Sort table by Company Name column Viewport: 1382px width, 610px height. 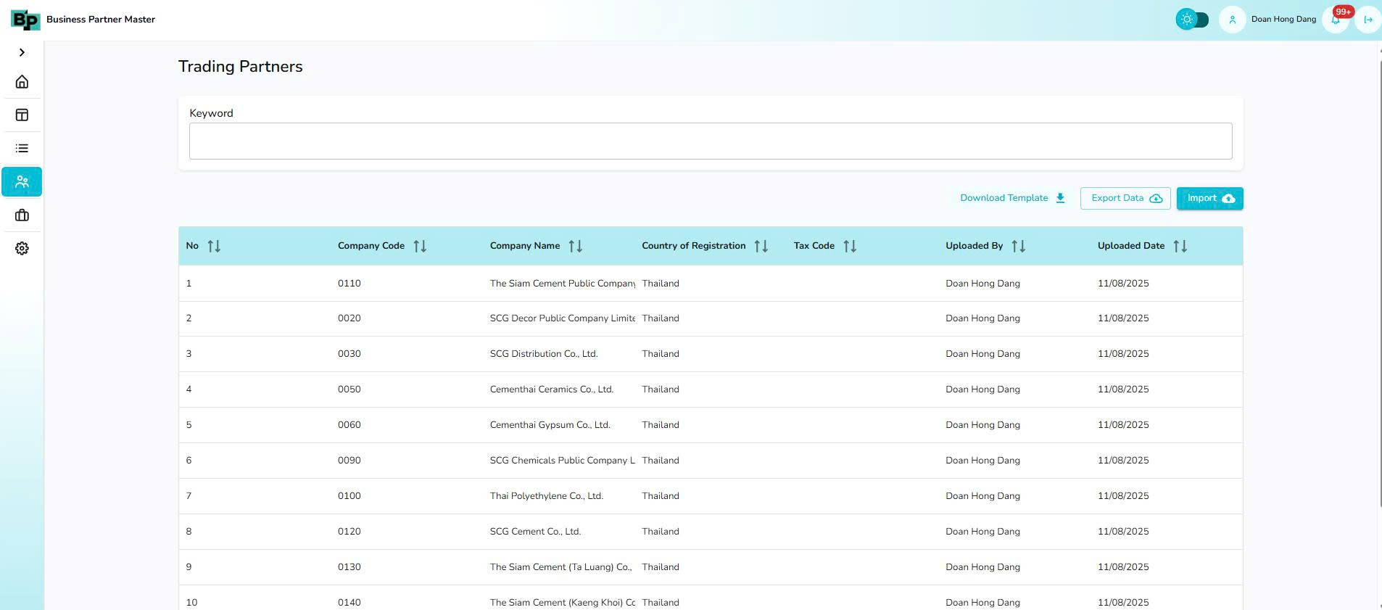(575, 247)
